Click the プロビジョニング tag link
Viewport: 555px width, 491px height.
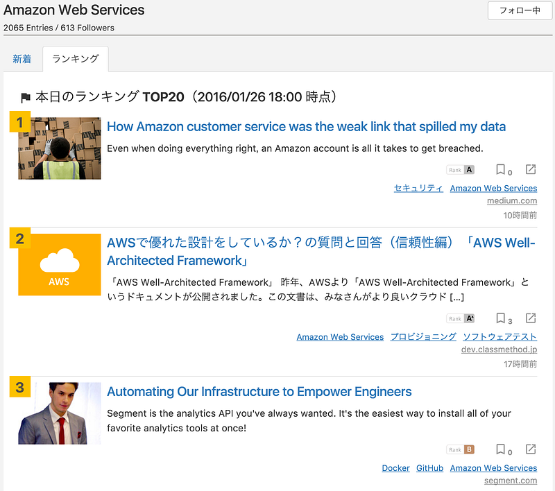pyautogui.click(x=423, y=337)
